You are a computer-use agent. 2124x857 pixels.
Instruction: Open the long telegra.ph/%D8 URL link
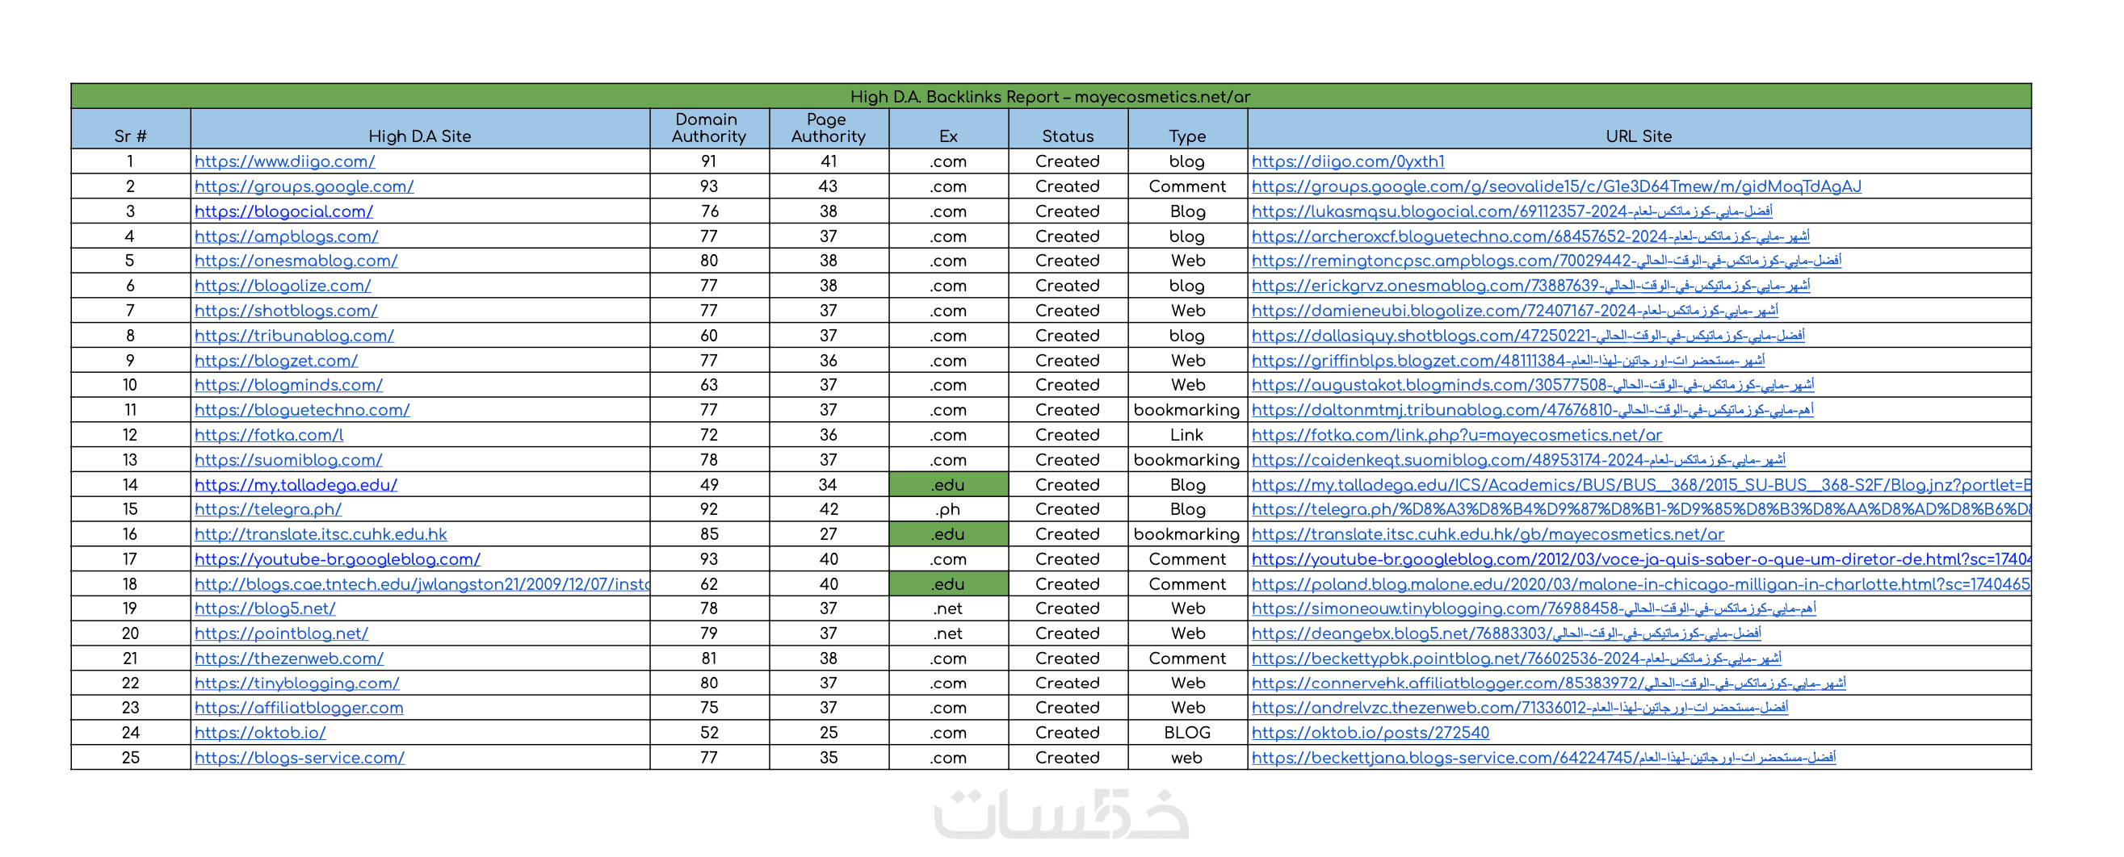(x=1641, y=509)
